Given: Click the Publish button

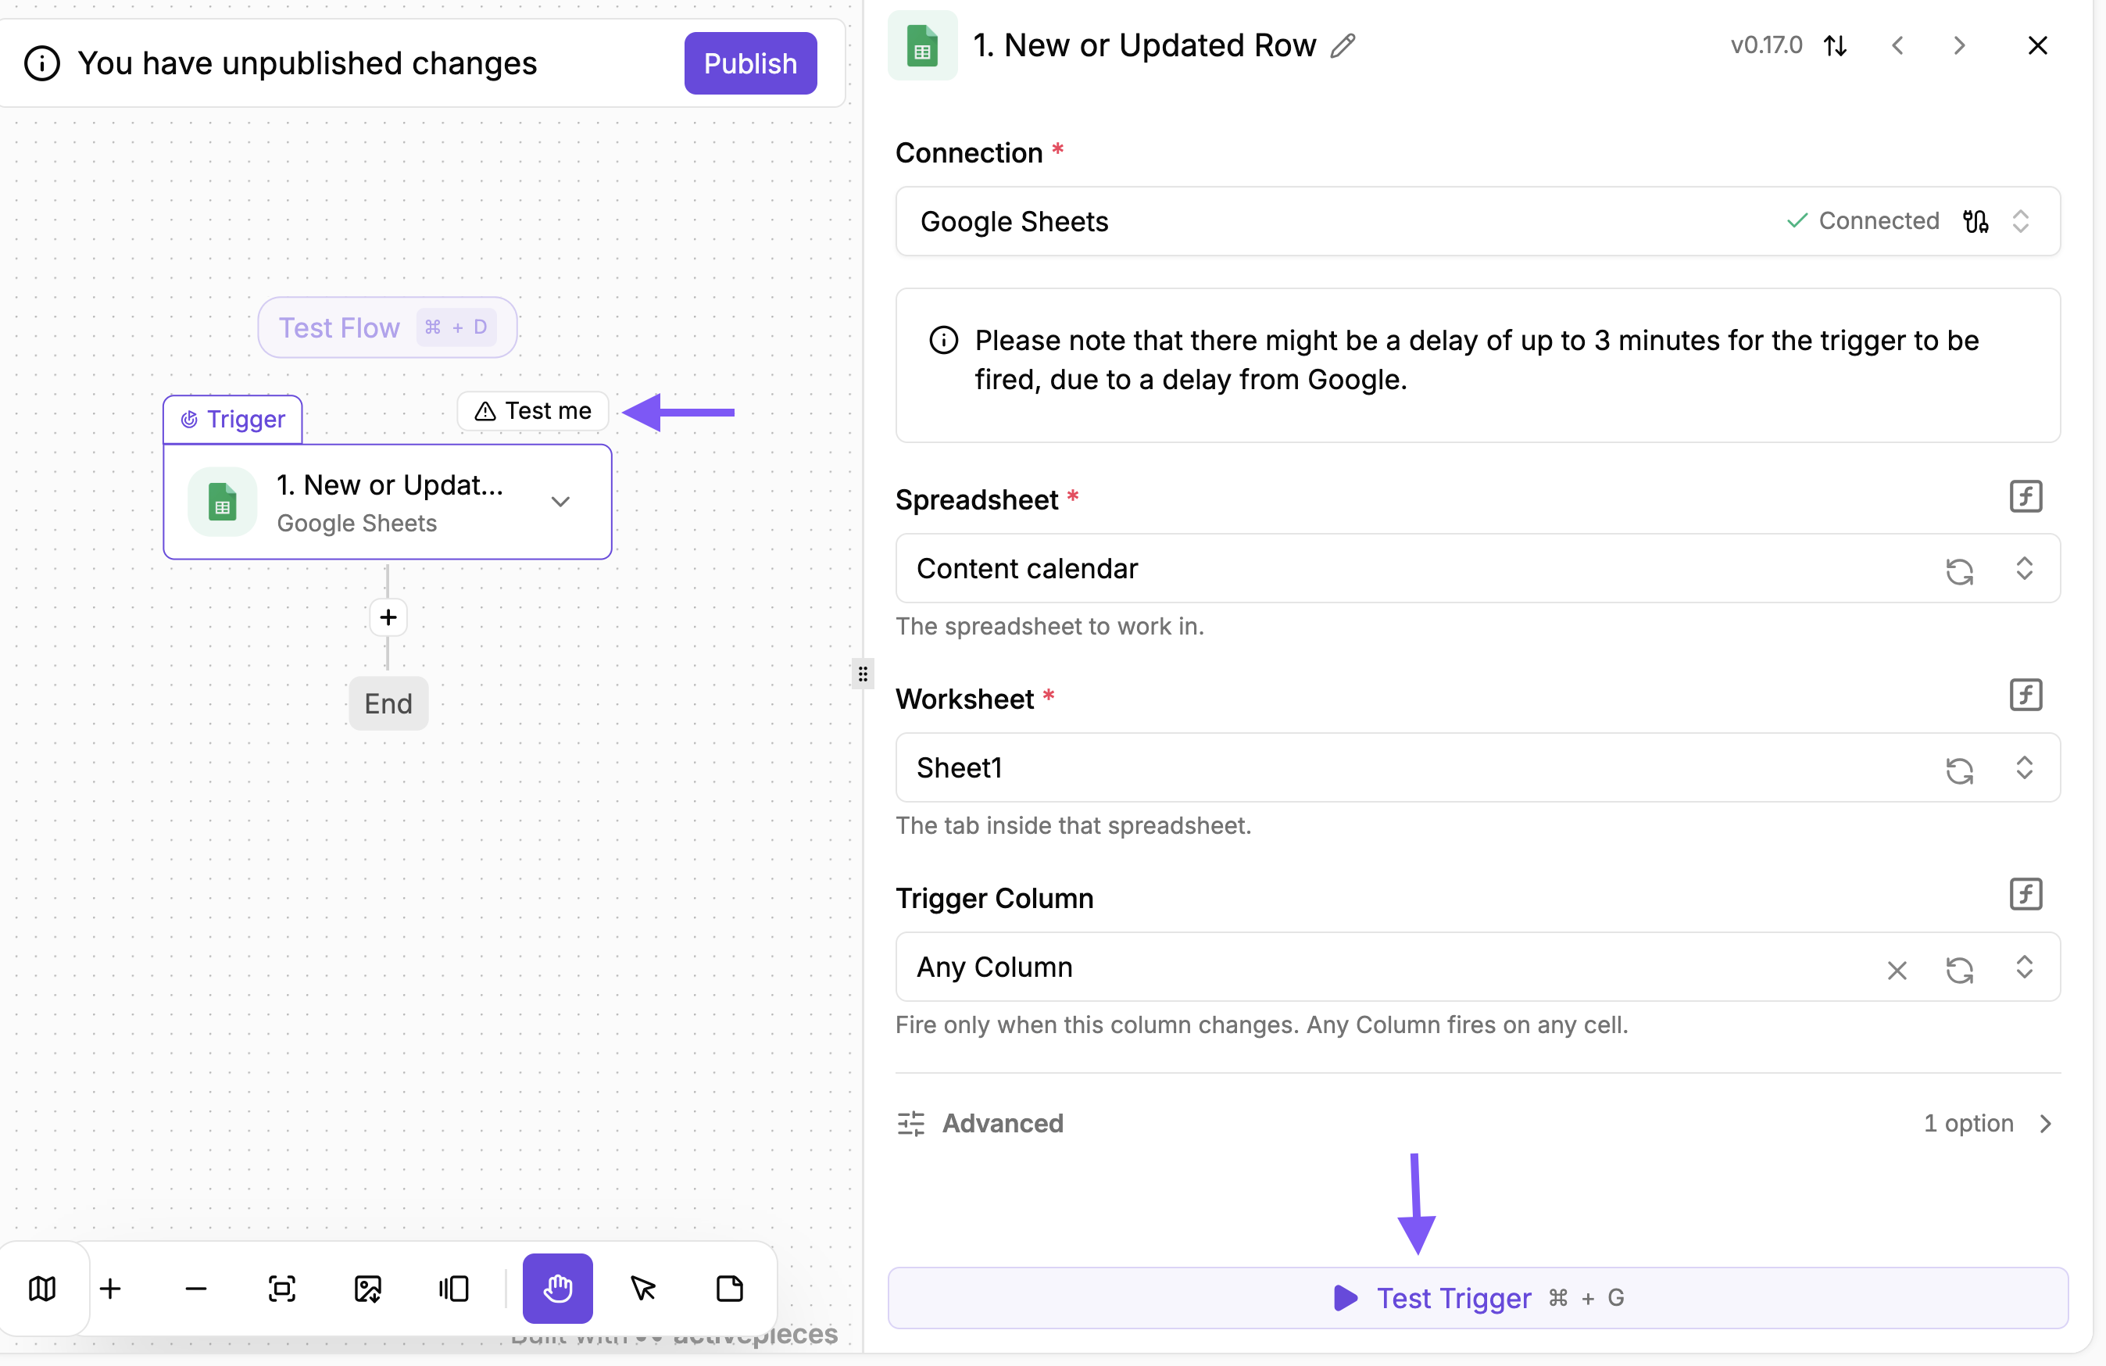Looking at the screenshot, I should [x=749, y=63].
